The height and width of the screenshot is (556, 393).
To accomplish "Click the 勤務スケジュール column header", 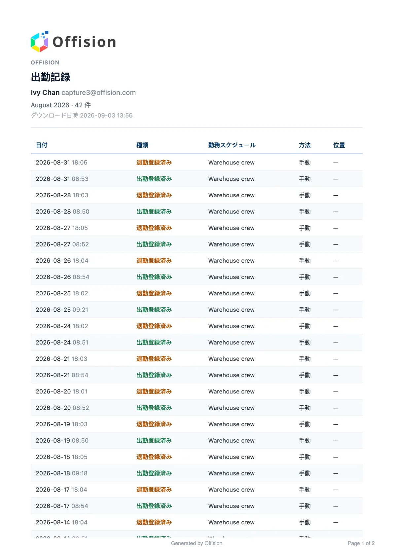I will click(x=232, y=145).
